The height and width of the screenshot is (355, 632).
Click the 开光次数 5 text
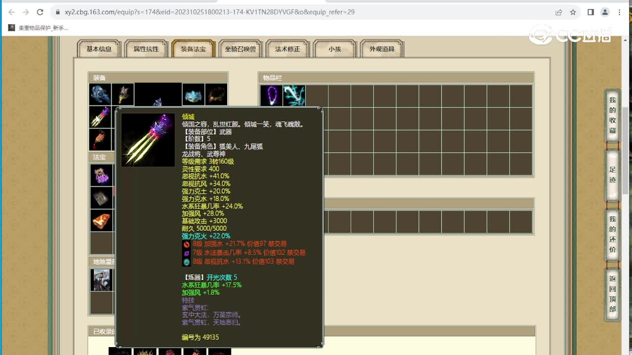tap(222, 278)
